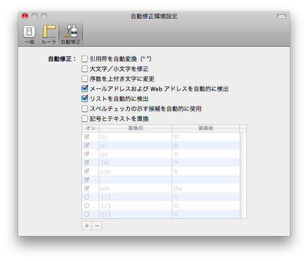Open the ルーラ (Ruler) preferences pane

pos(48,34)
